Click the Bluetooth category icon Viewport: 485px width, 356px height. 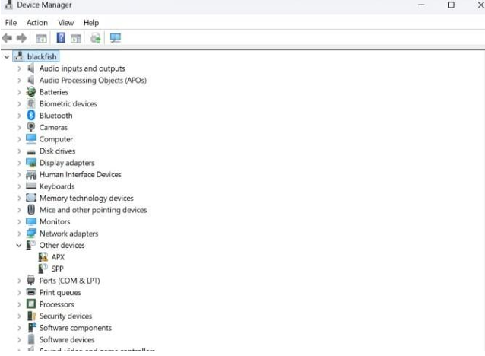click(31, 116)
